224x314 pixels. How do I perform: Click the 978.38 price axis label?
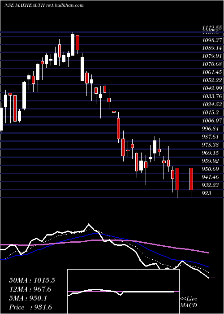(x=211, y=144)
